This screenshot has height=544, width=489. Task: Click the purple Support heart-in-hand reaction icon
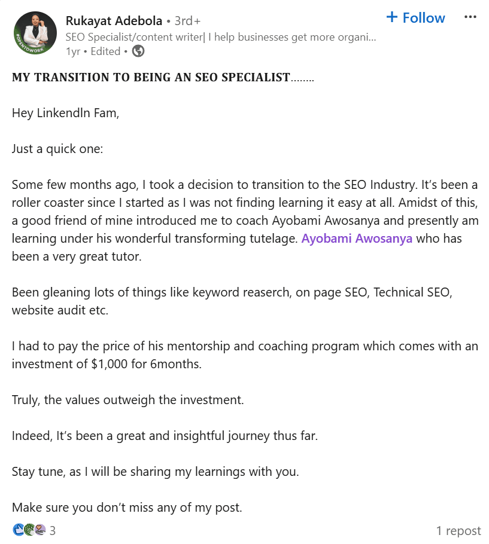tap(40, 530)
